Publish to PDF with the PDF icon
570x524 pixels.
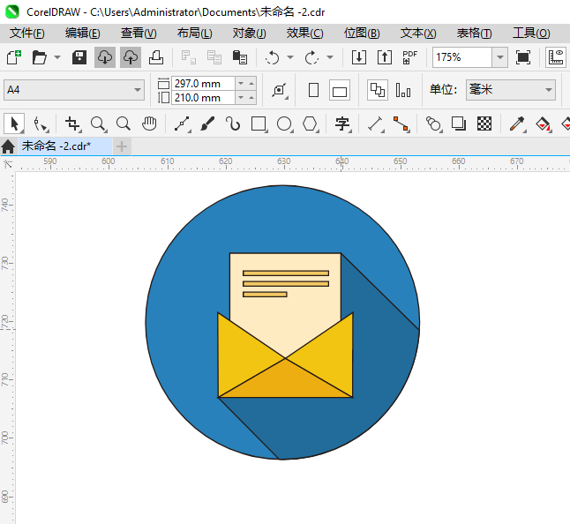click(409, 57)
